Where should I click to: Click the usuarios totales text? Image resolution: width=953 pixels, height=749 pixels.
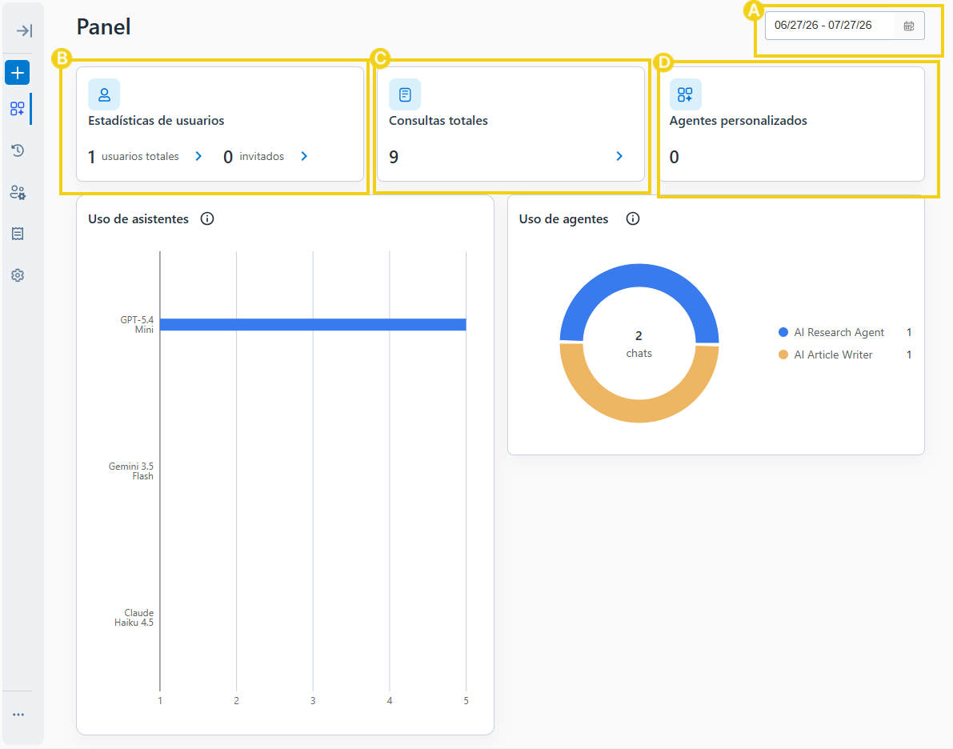coord(140,156)
